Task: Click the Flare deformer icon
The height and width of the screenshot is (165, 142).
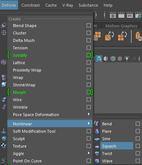Action: click(x=97, y=131)
